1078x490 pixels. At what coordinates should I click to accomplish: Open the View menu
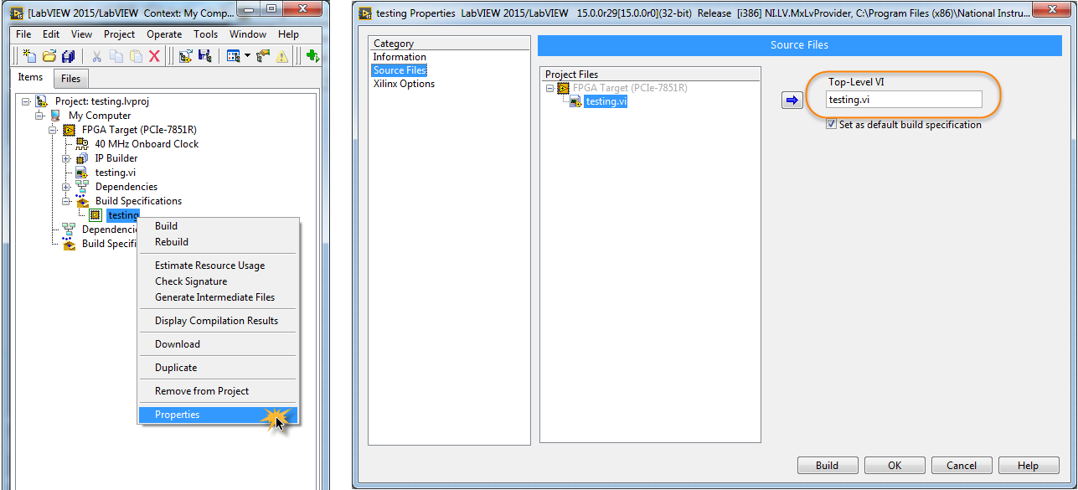tap(81, 34)
